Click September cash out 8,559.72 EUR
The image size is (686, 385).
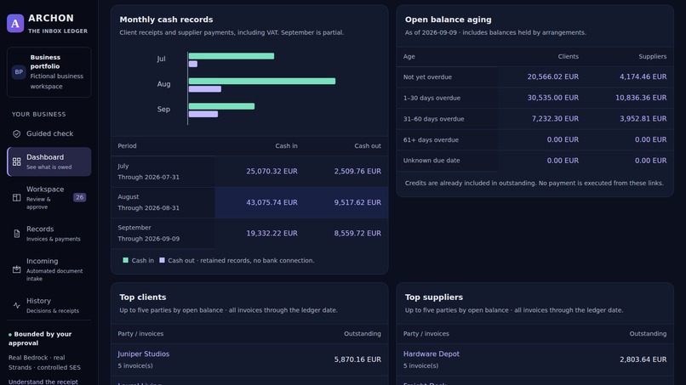[357, 234]
